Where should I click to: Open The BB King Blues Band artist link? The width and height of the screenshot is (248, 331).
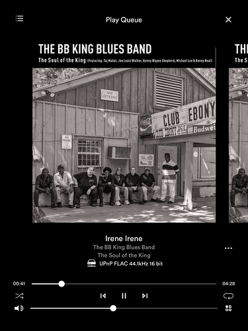click(124, 247)
